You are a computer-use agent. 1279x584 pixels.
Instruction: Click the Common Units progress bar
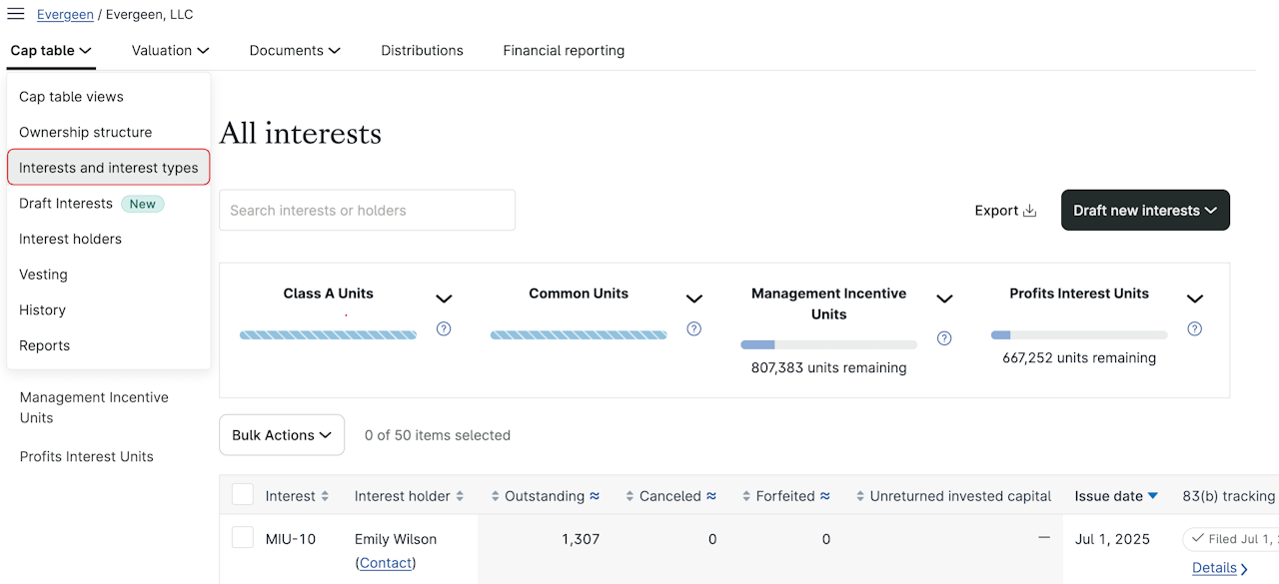click(x=579, y=335)
